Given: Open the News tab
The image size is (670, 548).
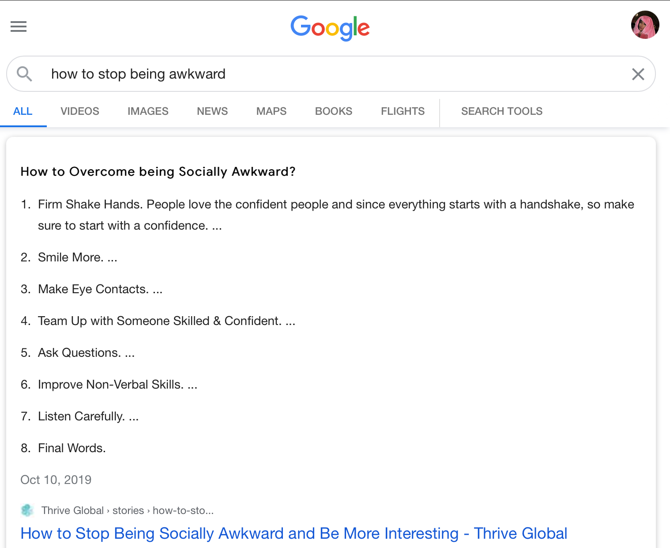Looking at the screenshot, I should 212,111.
